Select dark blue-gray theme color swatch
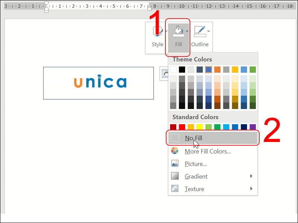Screen dimensions: 298x223 200,70
